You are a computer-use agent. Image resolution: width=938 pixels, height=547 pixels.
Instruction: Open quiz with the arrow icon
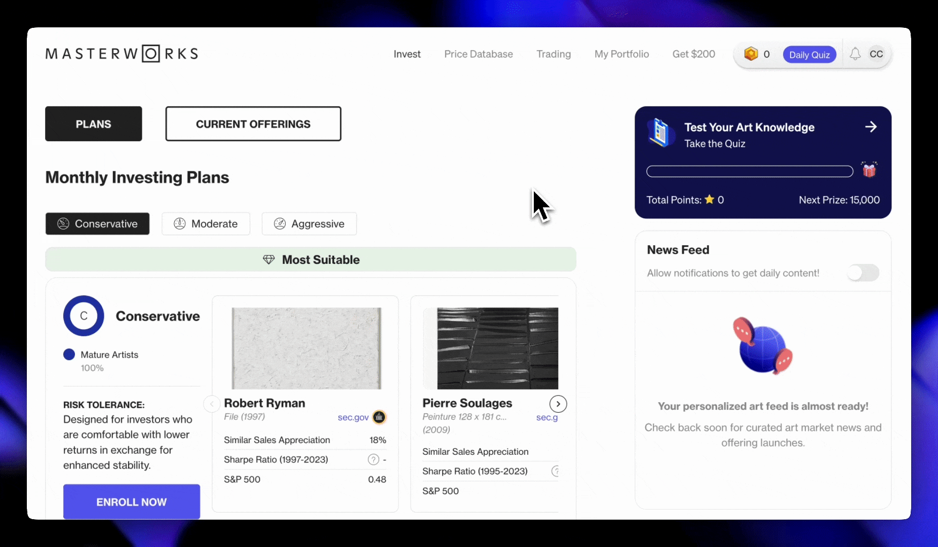(871, 127)
